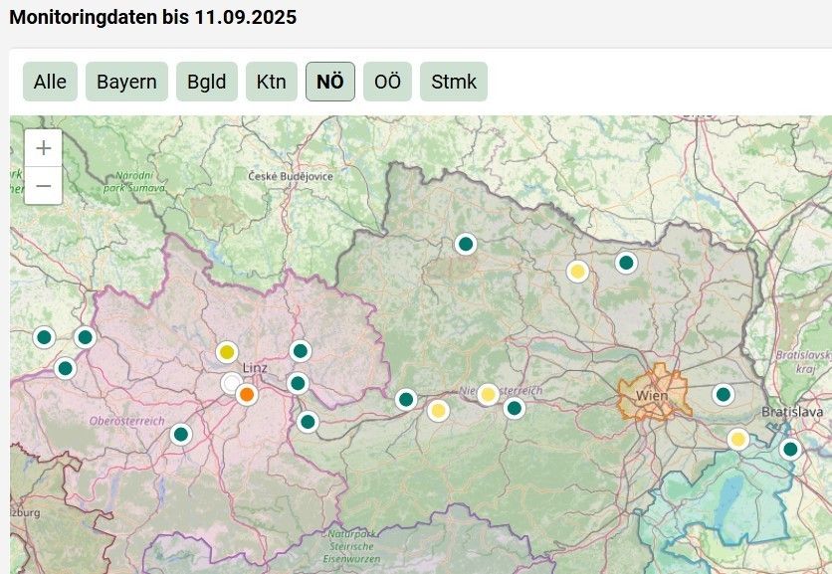Open the dark yellow marker northwest of Linz

coord(227,352)
